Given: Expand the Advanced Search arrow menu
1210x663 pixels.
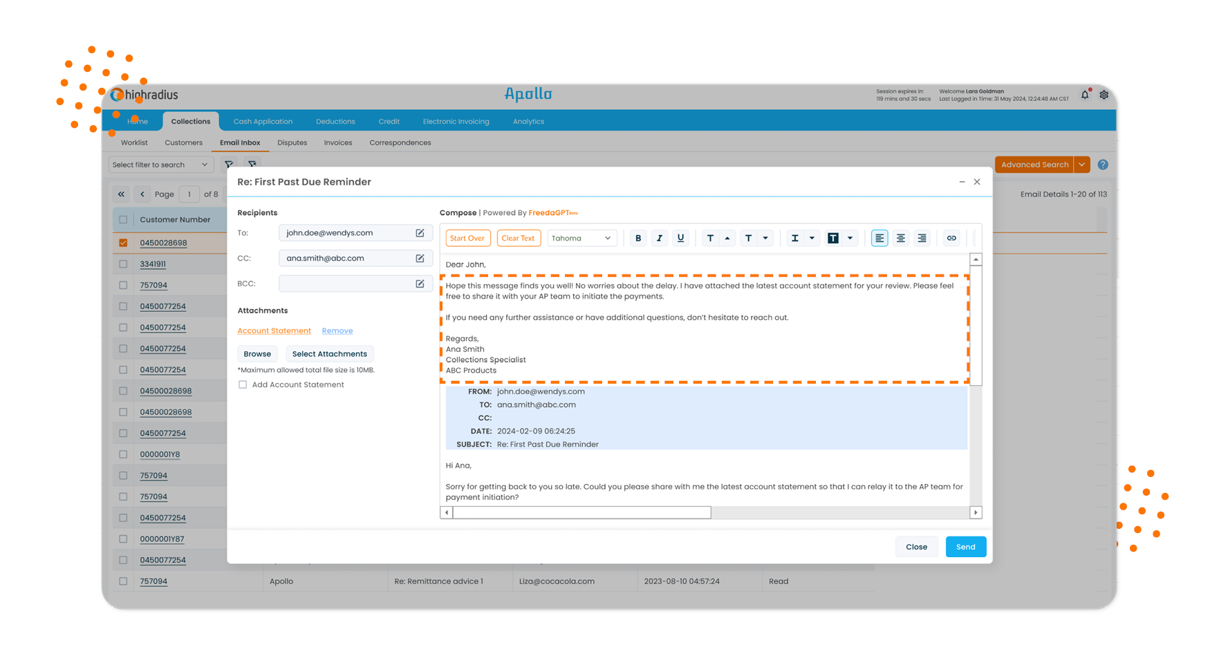Looking at the screenshot, I should click(x=1081, y=165).
